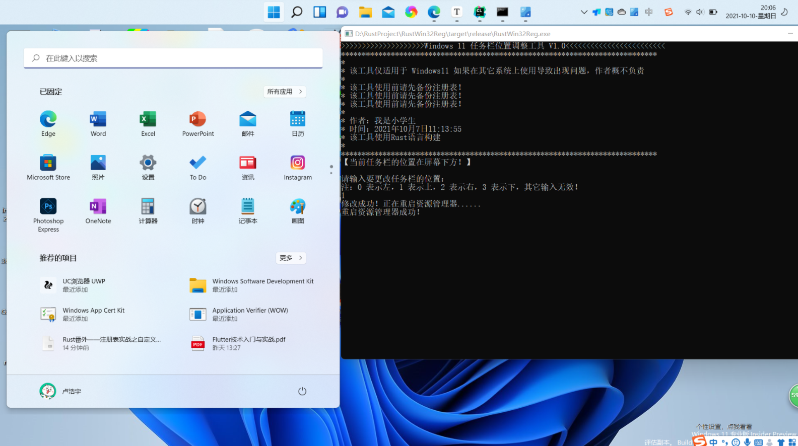The width and height of the screenshot is (798, 446).
Task: Open Windows App Cert Kit recommendation
Action: (98, 315)
